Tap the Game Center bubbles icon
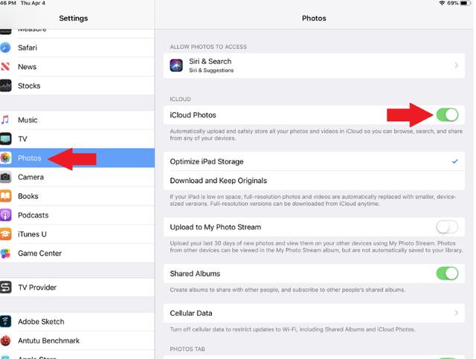This screenshot has width=476, height=359. [x=5, y=253]
